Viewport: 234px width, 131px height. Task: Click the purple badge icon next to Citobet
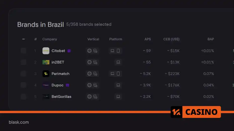coord(69,51)
